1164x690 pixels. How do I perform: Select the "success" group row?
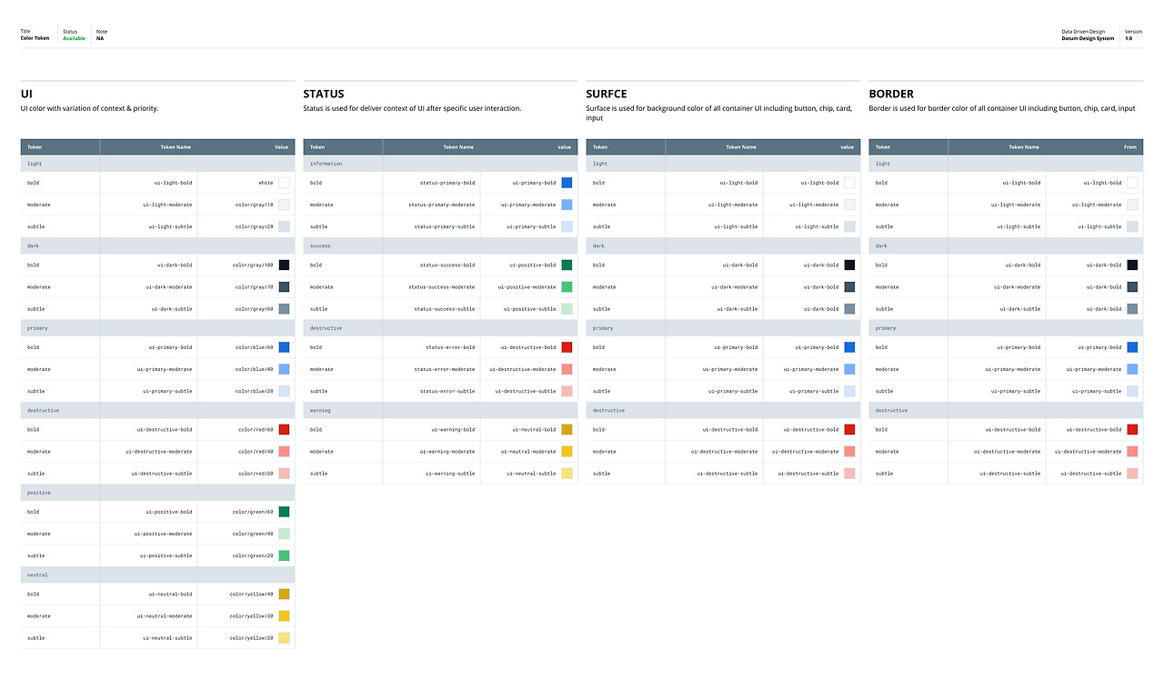pyautogui.click(x=440, y=245)
